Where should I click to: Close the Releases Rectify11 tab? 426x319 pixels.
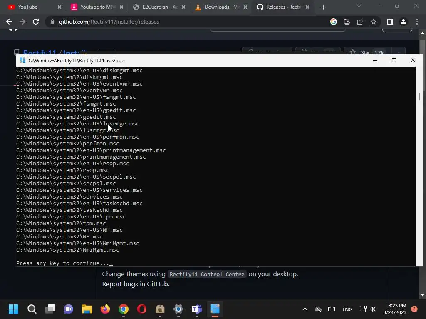307,7
